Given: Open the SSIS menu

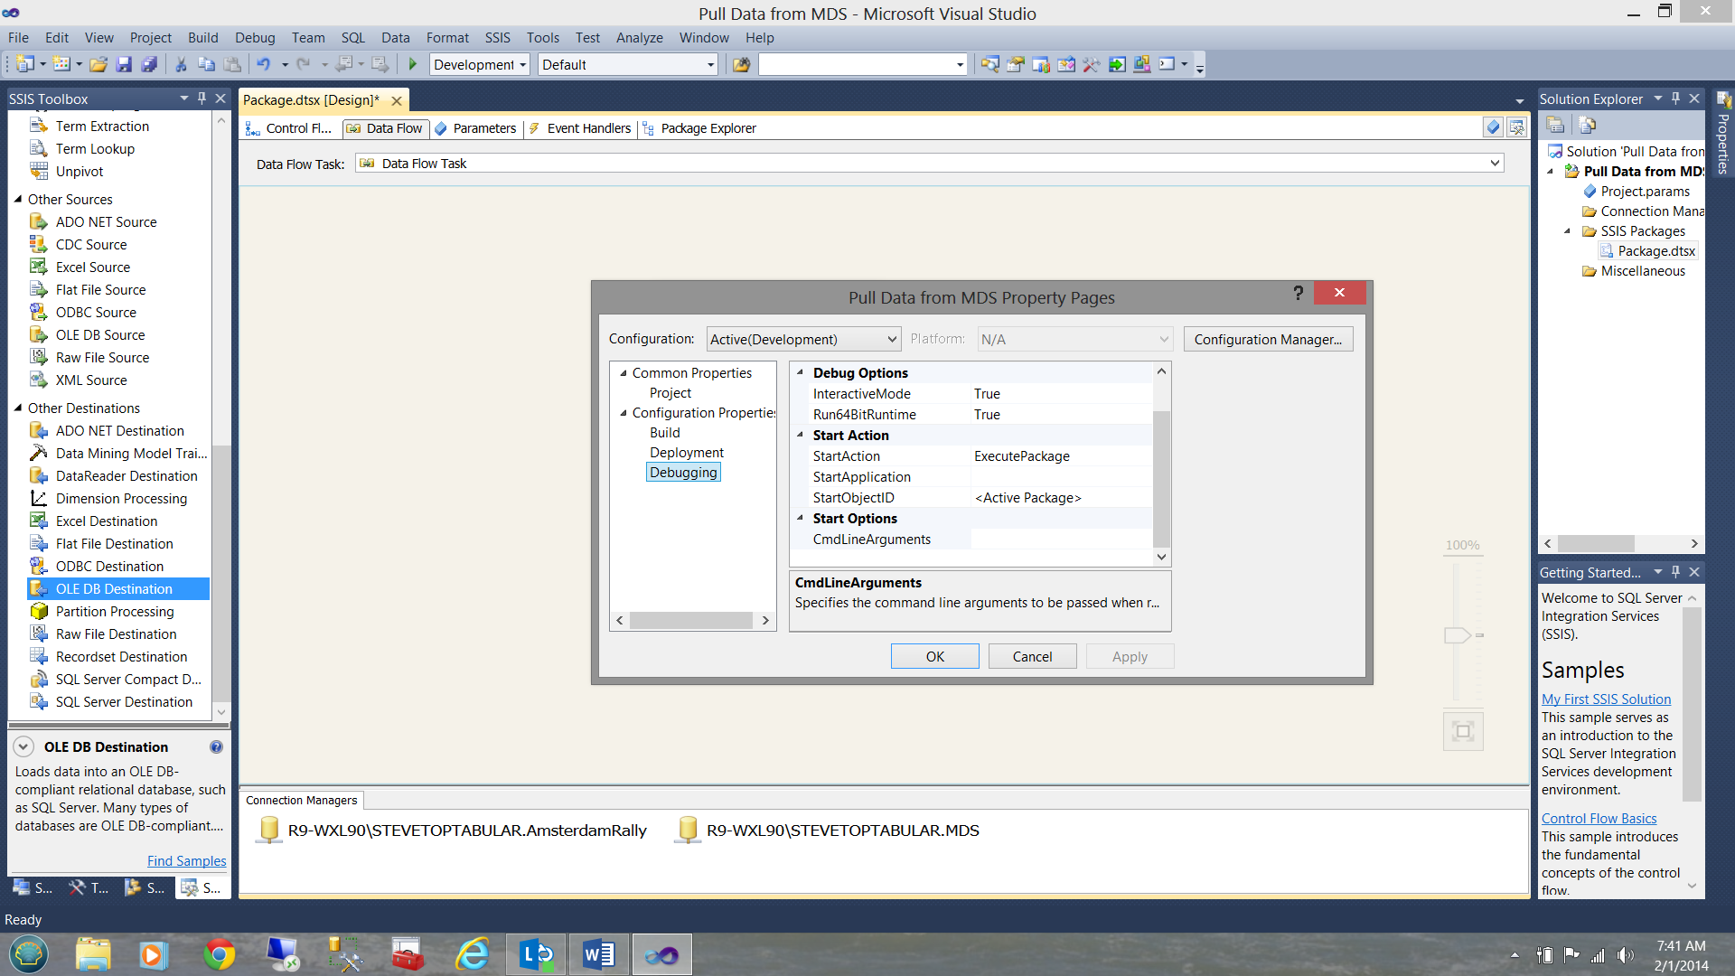Looking at the screenshot, I should (x=497, y=38).
